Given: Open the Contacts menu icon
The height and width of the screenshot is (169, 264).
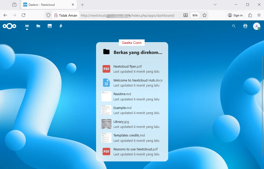Looking at the screenshot, I should [245, 26].
